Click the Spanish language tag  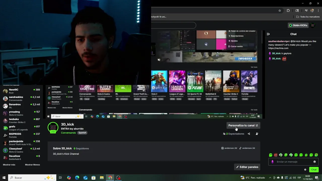pyautogui.click(x=82, y=133)
